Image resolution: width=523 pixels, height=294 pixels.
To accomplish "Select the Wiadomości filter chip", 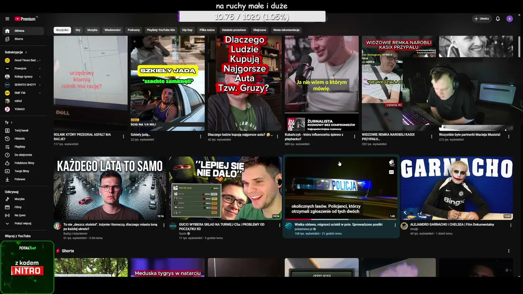I will tap(112, 30).
